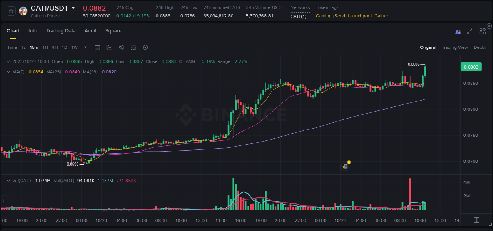Collapse the Vol(CATI) volume pane
The height and width of the screenshot is (231, 493).
click(8, 180)
